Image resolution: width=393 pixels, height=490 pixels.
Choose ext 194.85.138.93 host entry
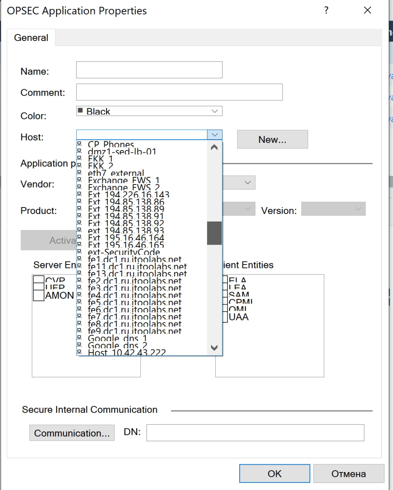coord(142,230)
